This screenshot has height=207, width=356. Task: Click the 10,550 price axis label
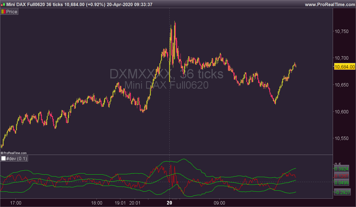click(342, 138)
